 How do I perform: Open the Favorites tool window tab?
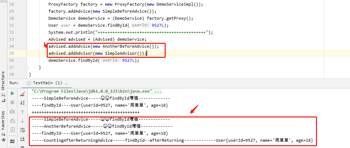pos(3,123)
